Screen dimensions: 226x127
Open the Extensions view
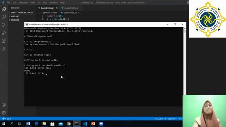4,41
